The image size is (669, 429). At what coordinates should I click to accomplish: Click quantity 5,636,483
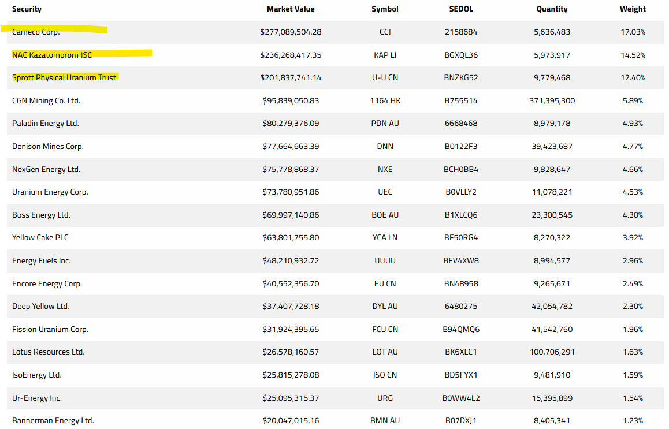(x=552, y=32)
